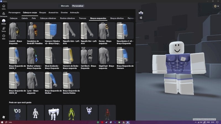Click the volume icon in system tray
The image size is (221, 124).
[201, 122]
